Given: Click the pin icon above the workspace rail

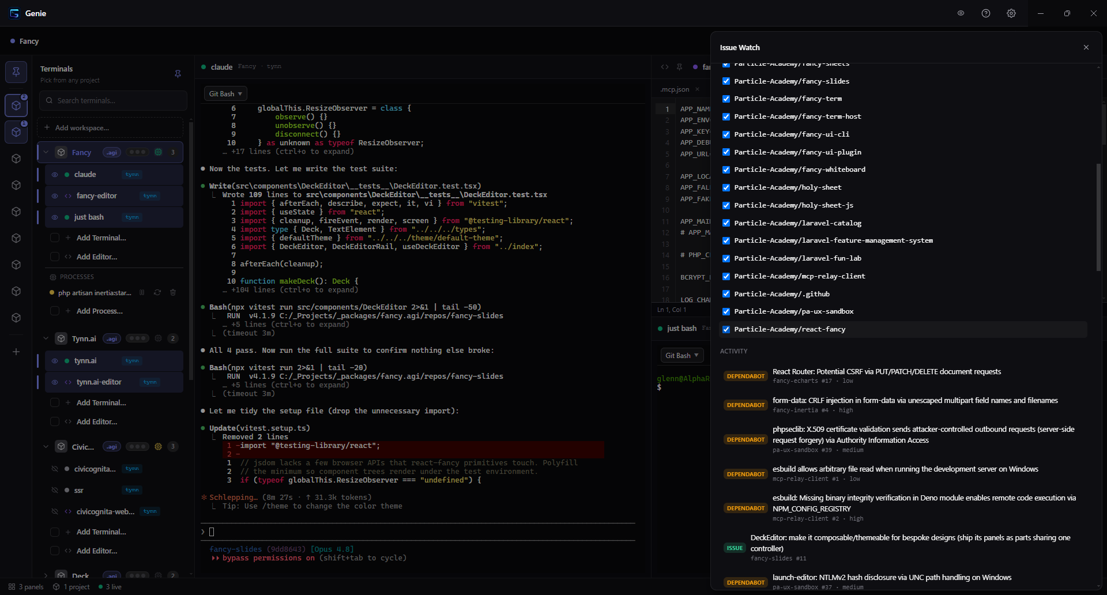Looking at the screenshot, I should click(16, 71).
